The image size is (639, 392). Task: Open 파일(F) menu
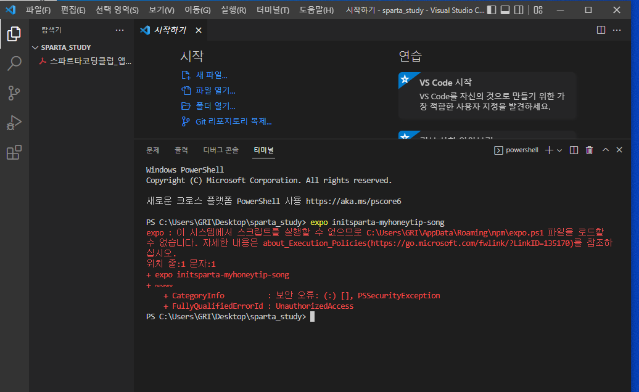point(38,10)
